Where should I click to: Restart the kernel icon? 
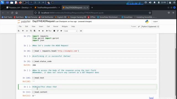[58, 31]
